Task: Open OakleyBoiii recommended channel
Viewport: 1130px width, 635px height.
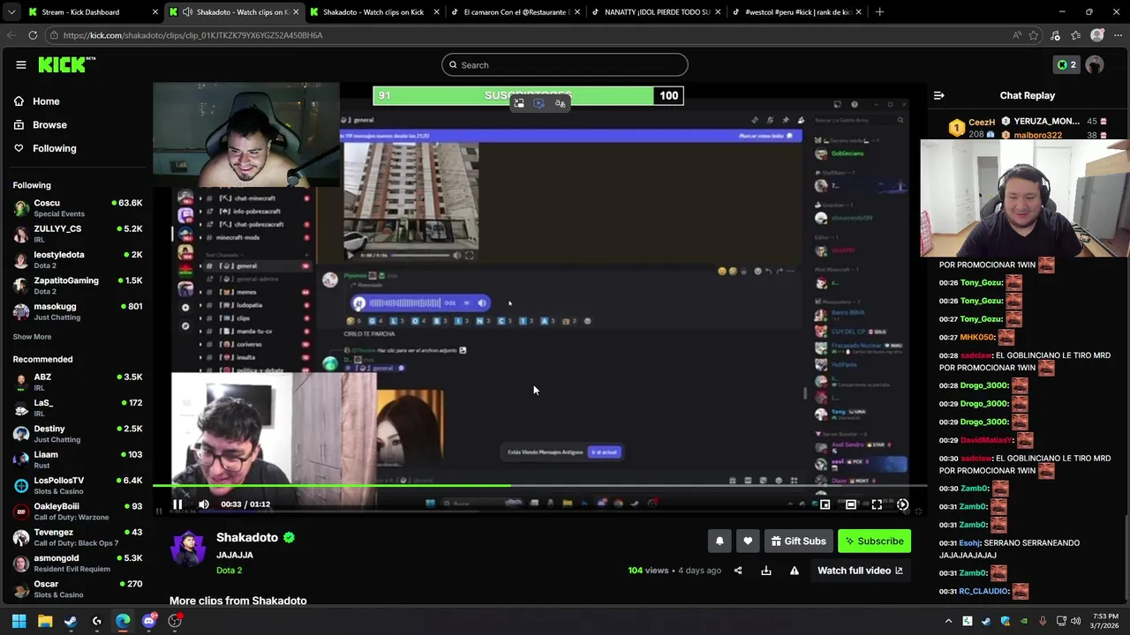Action: click(x=77, y=512)
